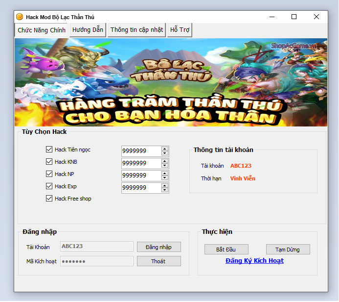Toggle the Hack KNB checkbox
The height and width of the screenshot is (302, 339).
pyautogui.click(x=49, y=162)
